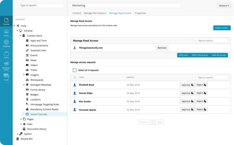Focus the Manage Read Access search box
The width and height of the screenshot is (234, 145).
point(211,41)
